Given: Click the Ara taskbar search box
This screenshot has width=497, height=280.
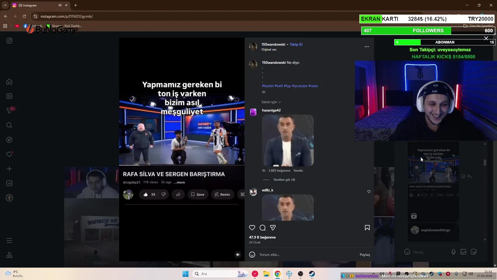Looking at the screenshot, I should pos(220,274).
